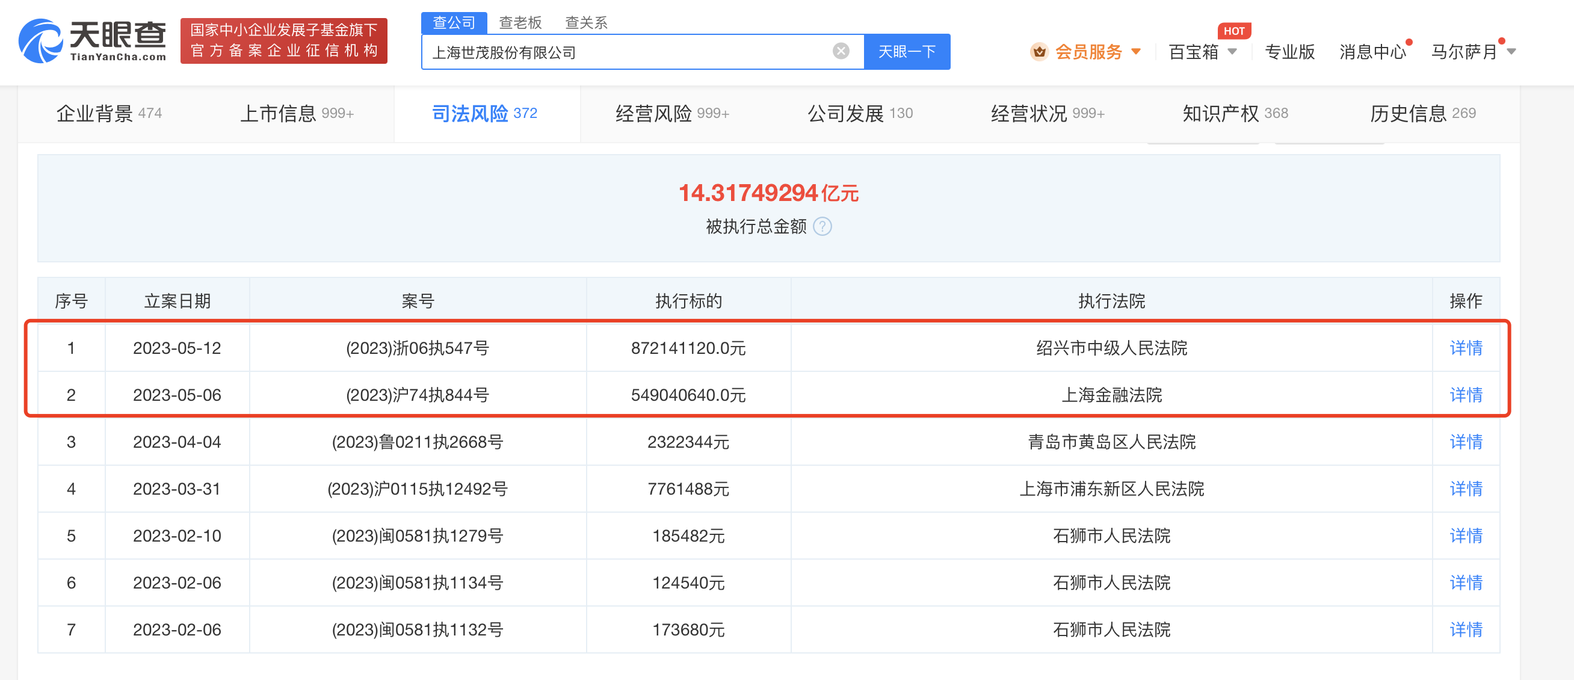The image size is (1574, 680).
Task: Click the 专业版 link
Action: [1289, 52]
